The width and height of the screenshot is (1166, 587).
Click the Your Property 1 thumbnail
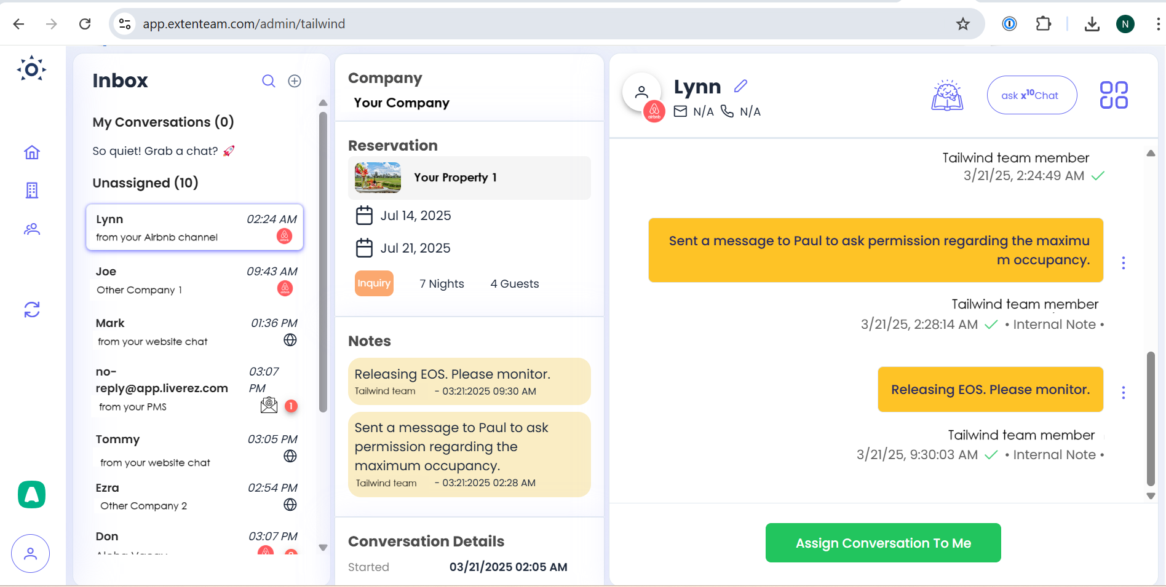[x=378, y=178]
